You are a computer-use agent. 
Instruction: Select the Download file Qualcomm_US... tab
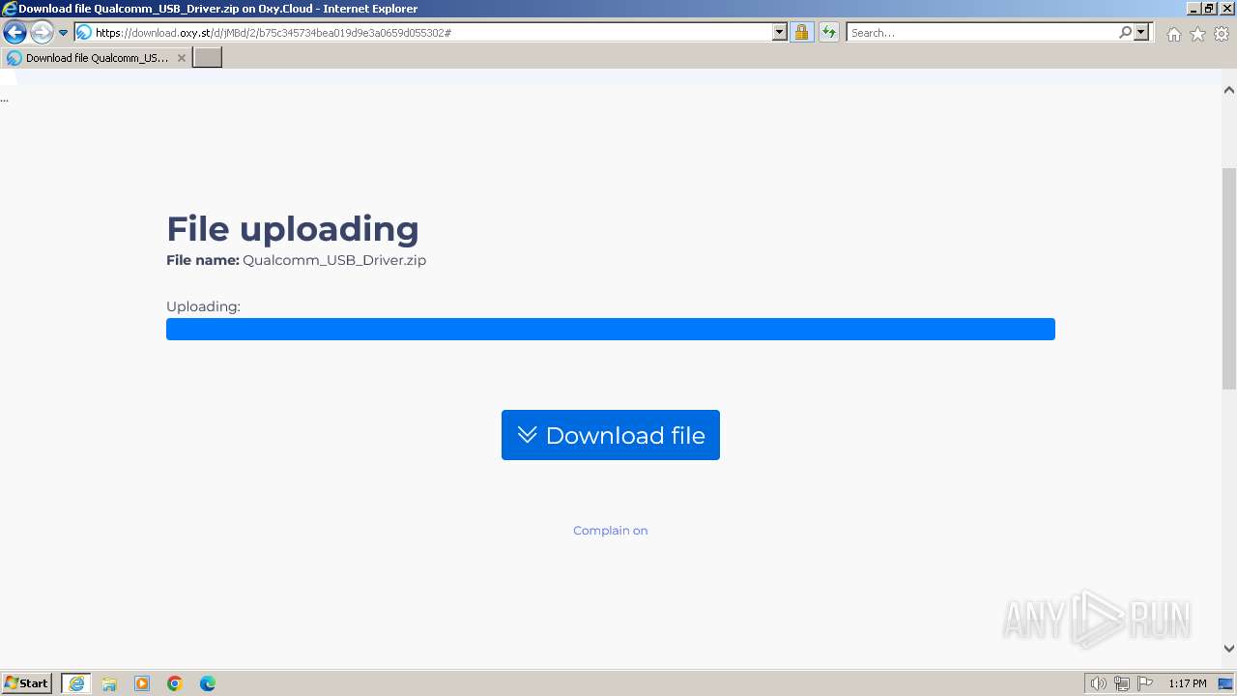(x=97, y=58)
